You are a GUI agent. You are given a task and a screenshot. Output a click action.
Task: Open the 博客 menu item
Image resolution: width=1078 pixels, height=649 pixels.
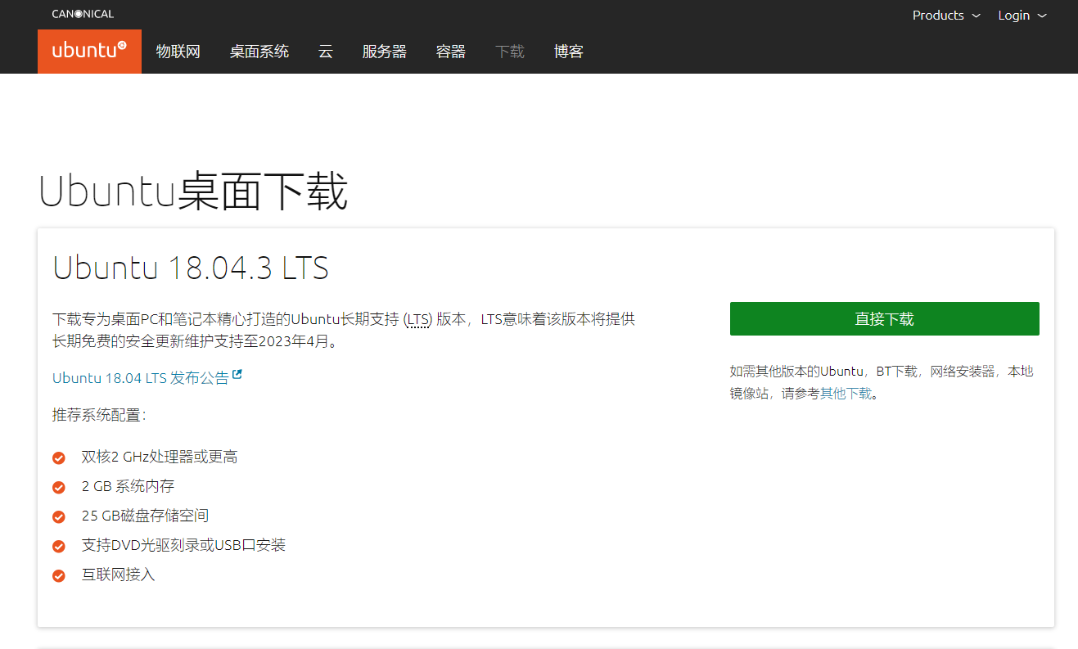pos(569,52)
